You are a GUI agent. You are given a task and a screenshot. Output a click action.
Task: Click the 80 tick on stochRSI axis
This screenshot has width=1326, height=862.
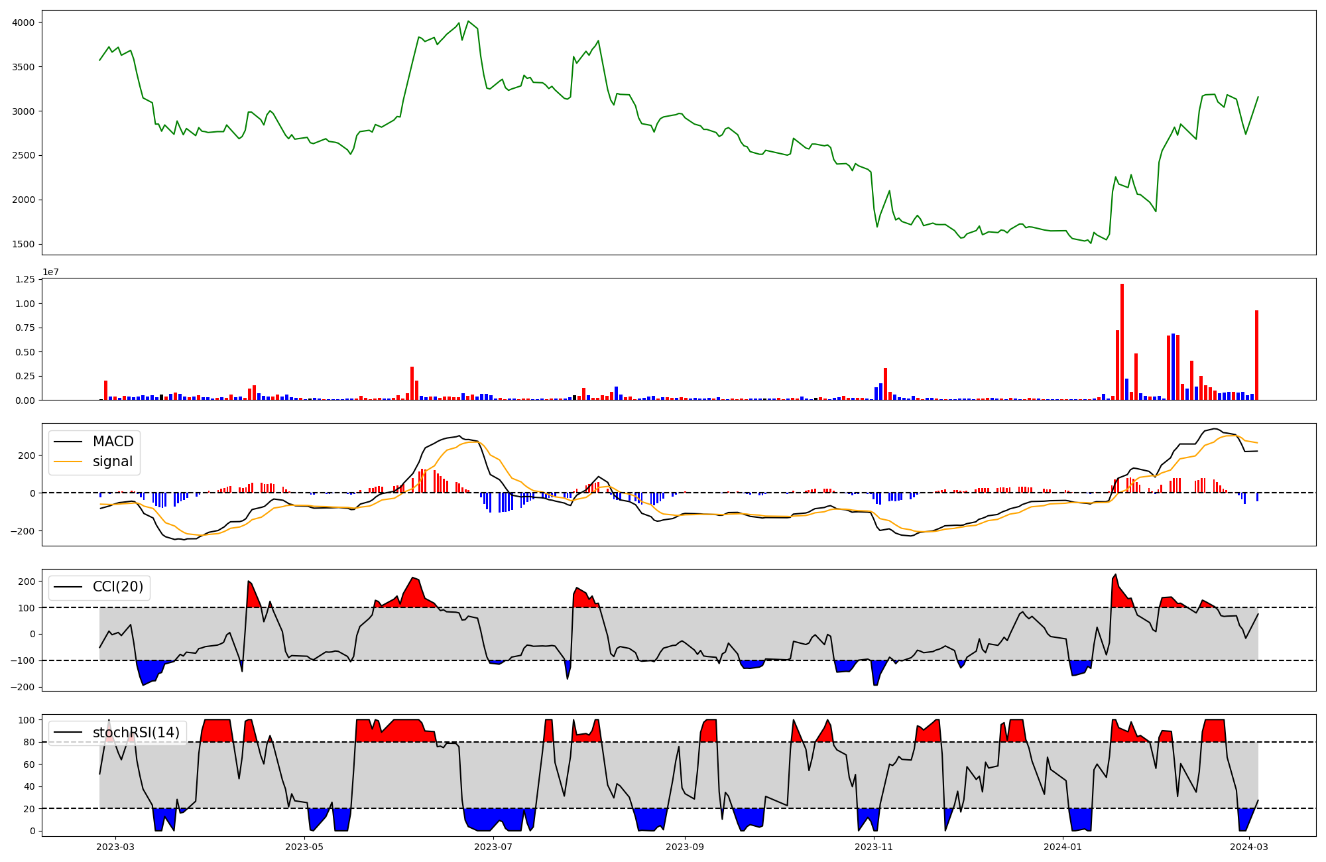tap(29, 742)
